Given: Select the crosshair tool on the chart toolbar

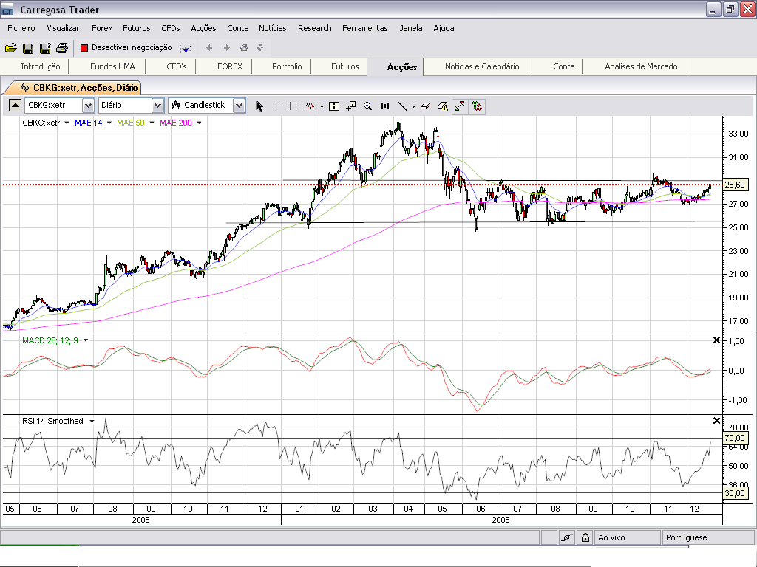Looking at the screenshot, I should point(276,106).
